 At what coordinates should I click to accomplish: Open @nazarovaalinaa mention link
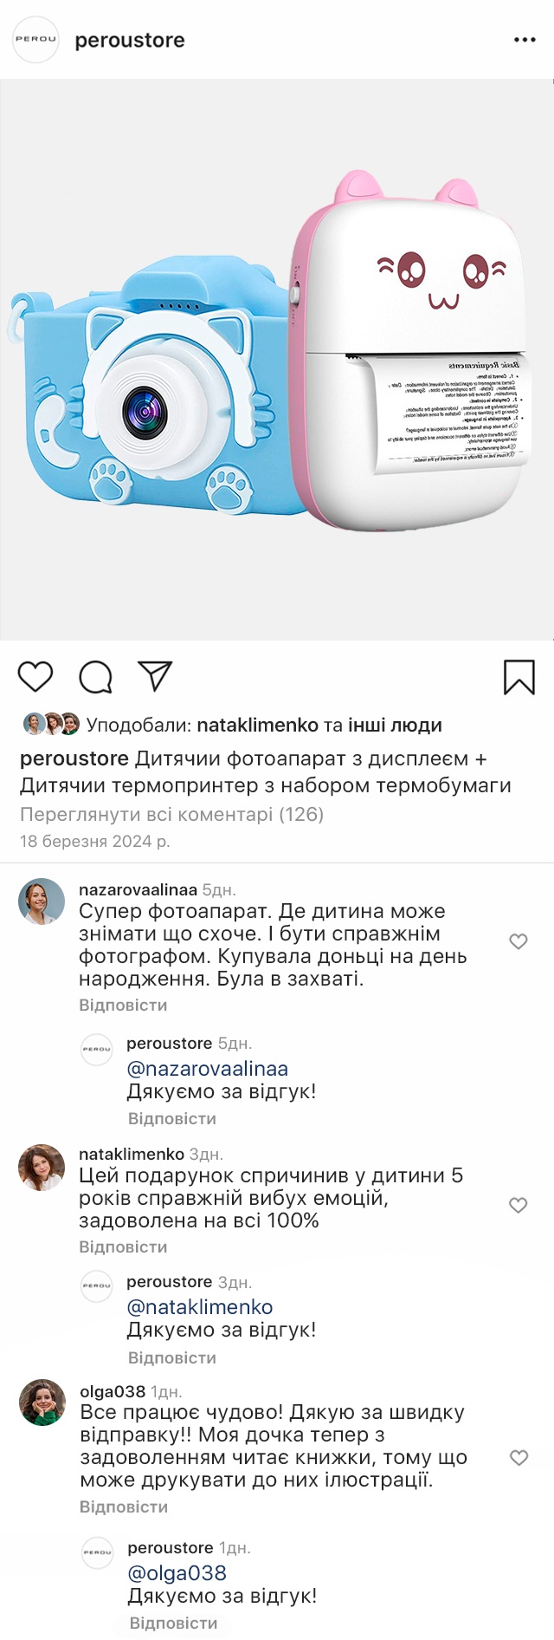[x=208, y=1069]
